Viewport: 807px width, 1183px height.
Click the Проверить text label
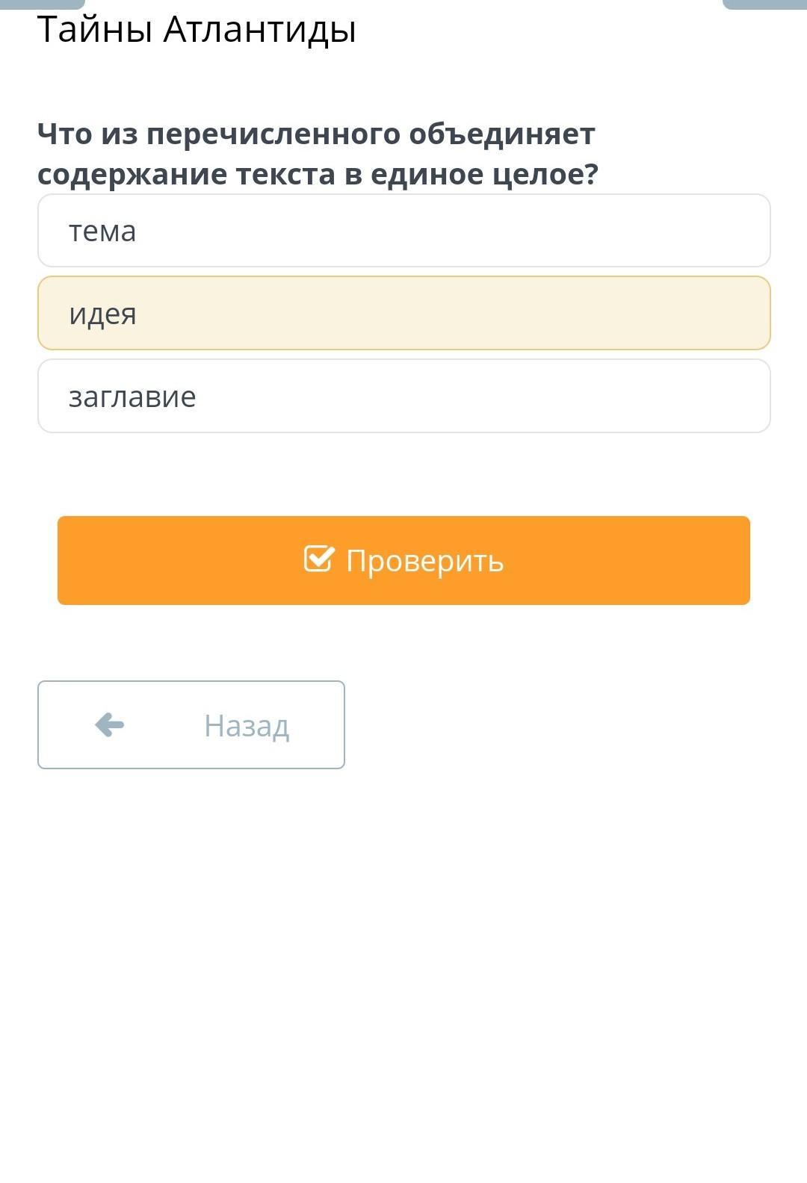(424, 561)
